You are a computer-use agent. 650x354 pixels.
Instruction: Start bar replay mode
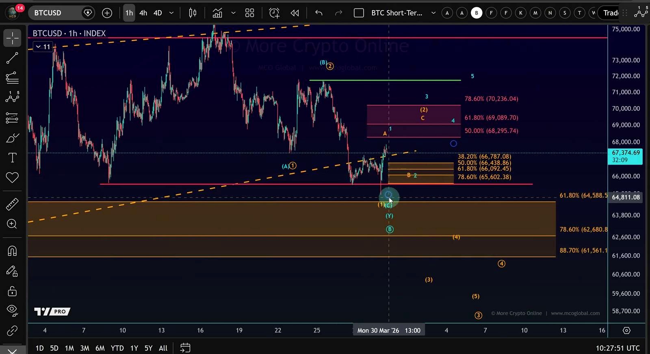coord(295,13)
